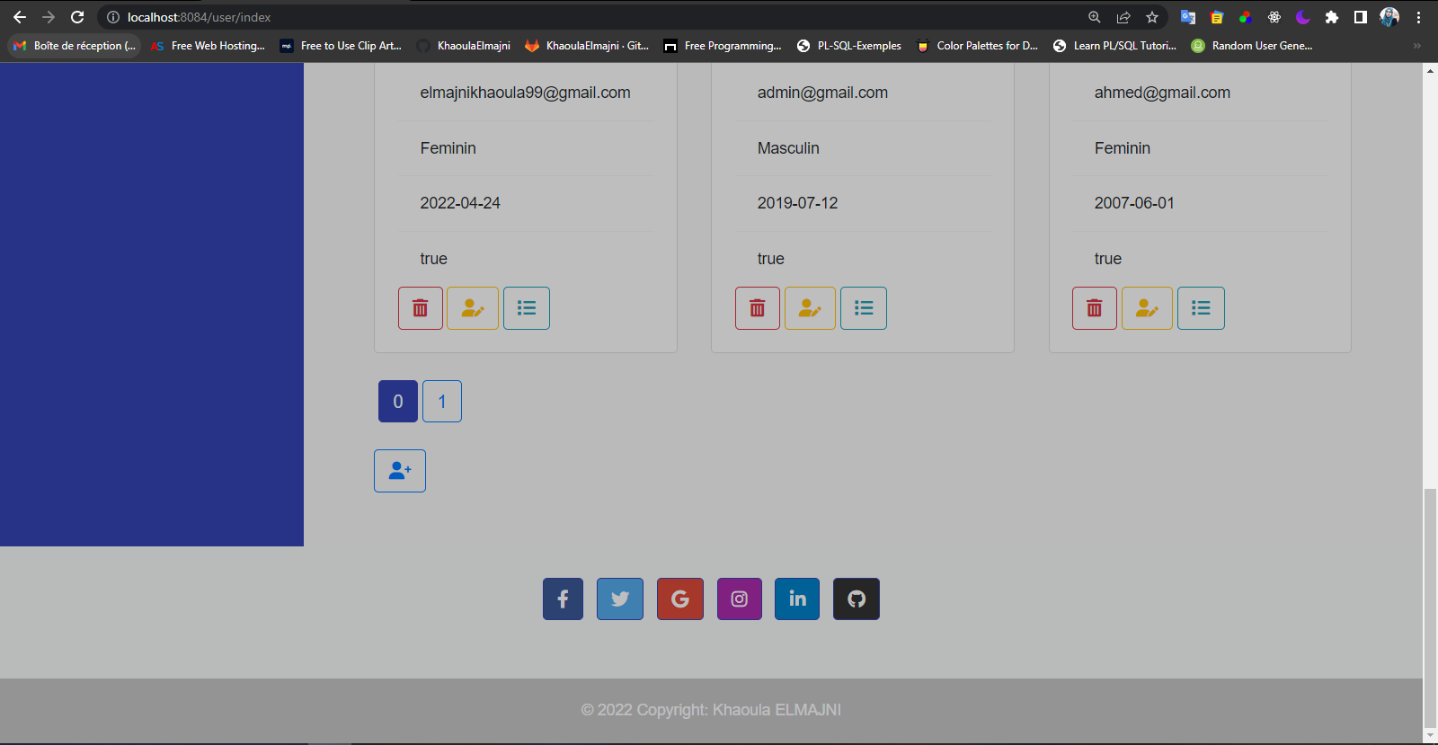Click the Masculin gender value

(x=788, y=148)
